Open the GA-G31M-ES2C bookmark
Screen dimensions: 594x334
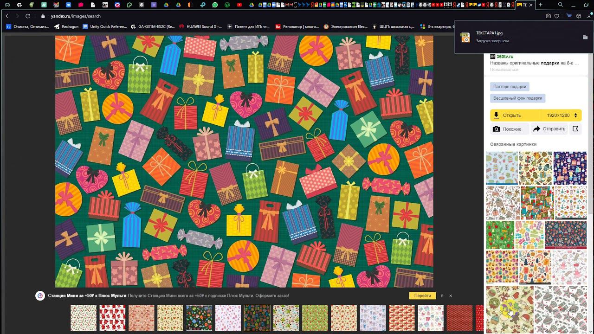[153, 27]
